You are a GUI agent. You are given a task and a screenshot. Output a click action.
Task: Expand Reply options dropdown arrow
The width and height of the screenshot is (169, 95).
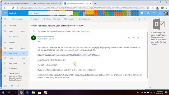point(40,19)
